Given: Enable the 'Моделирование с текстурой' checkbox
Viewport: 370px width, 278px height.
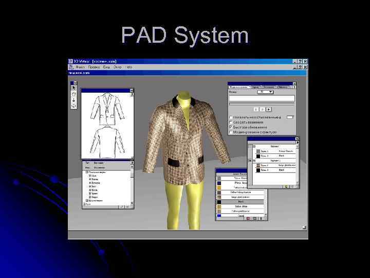Looking at the screenshot, I should click(231, 132).
